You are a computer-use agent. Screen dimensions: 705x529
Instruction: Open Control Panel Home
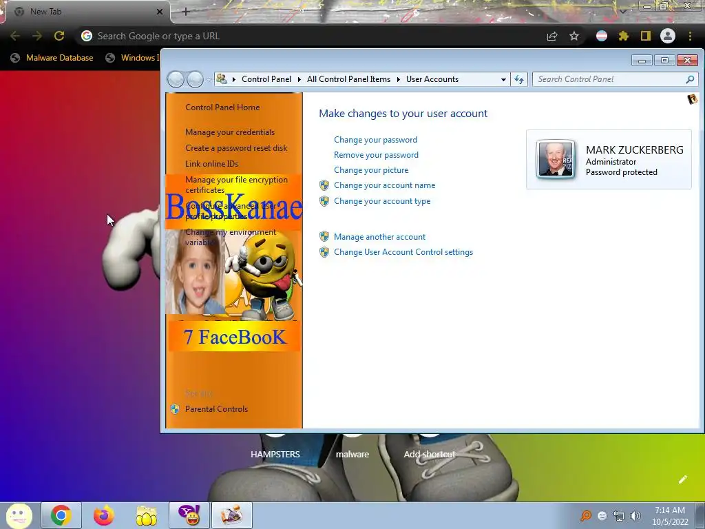pyautogui.click(x=222, y=107)
